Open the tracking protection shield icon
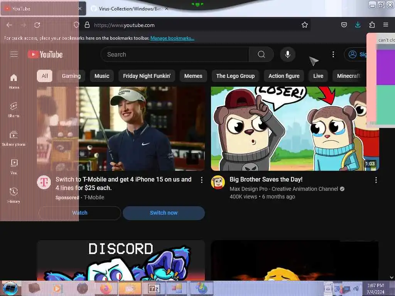The width and height of the screenshot is (395, 296). [x=76, y=25]
